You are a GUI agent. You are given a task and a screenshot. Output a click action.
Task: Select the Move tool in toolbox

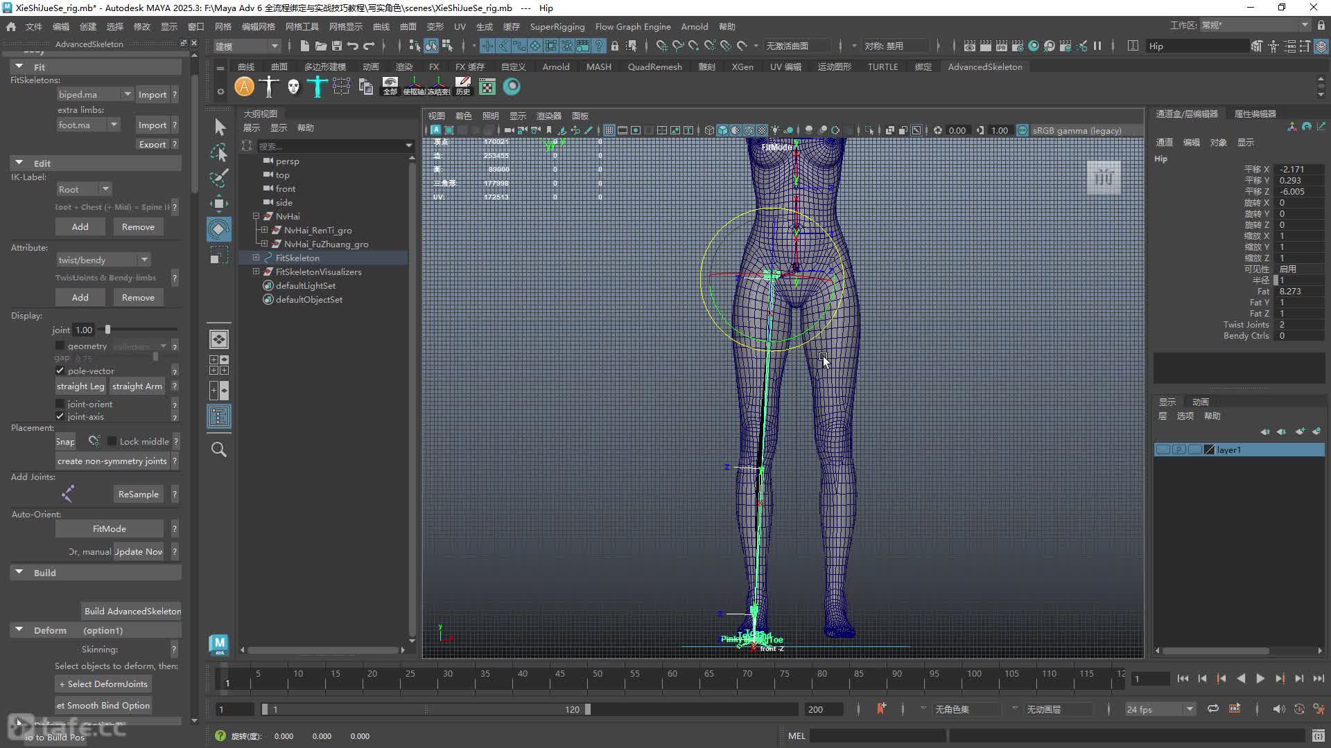[x=219, y=203]
